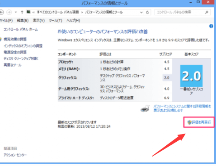
Task: Open 高度なツール link
Action: 13,65
